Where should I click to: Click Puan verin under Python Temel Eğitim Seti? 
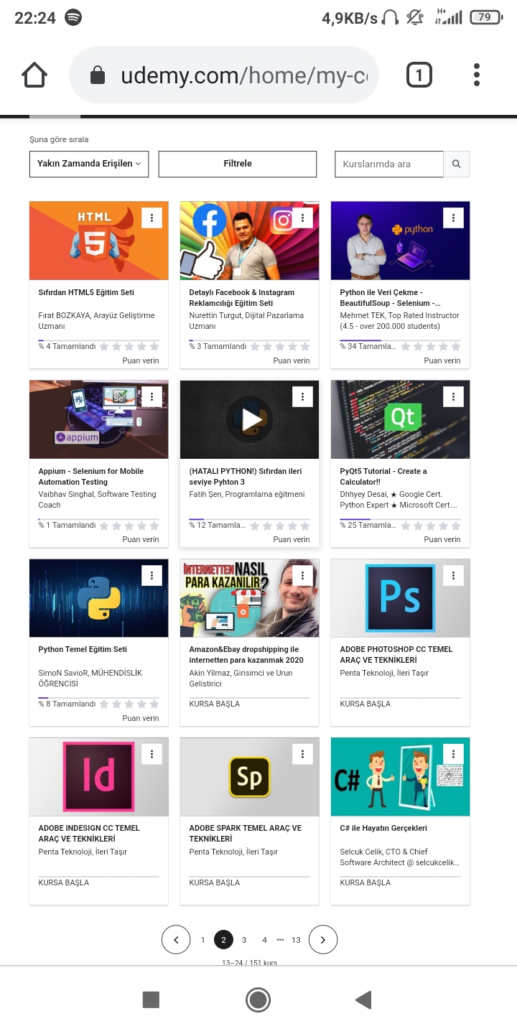tap(141, 718)
